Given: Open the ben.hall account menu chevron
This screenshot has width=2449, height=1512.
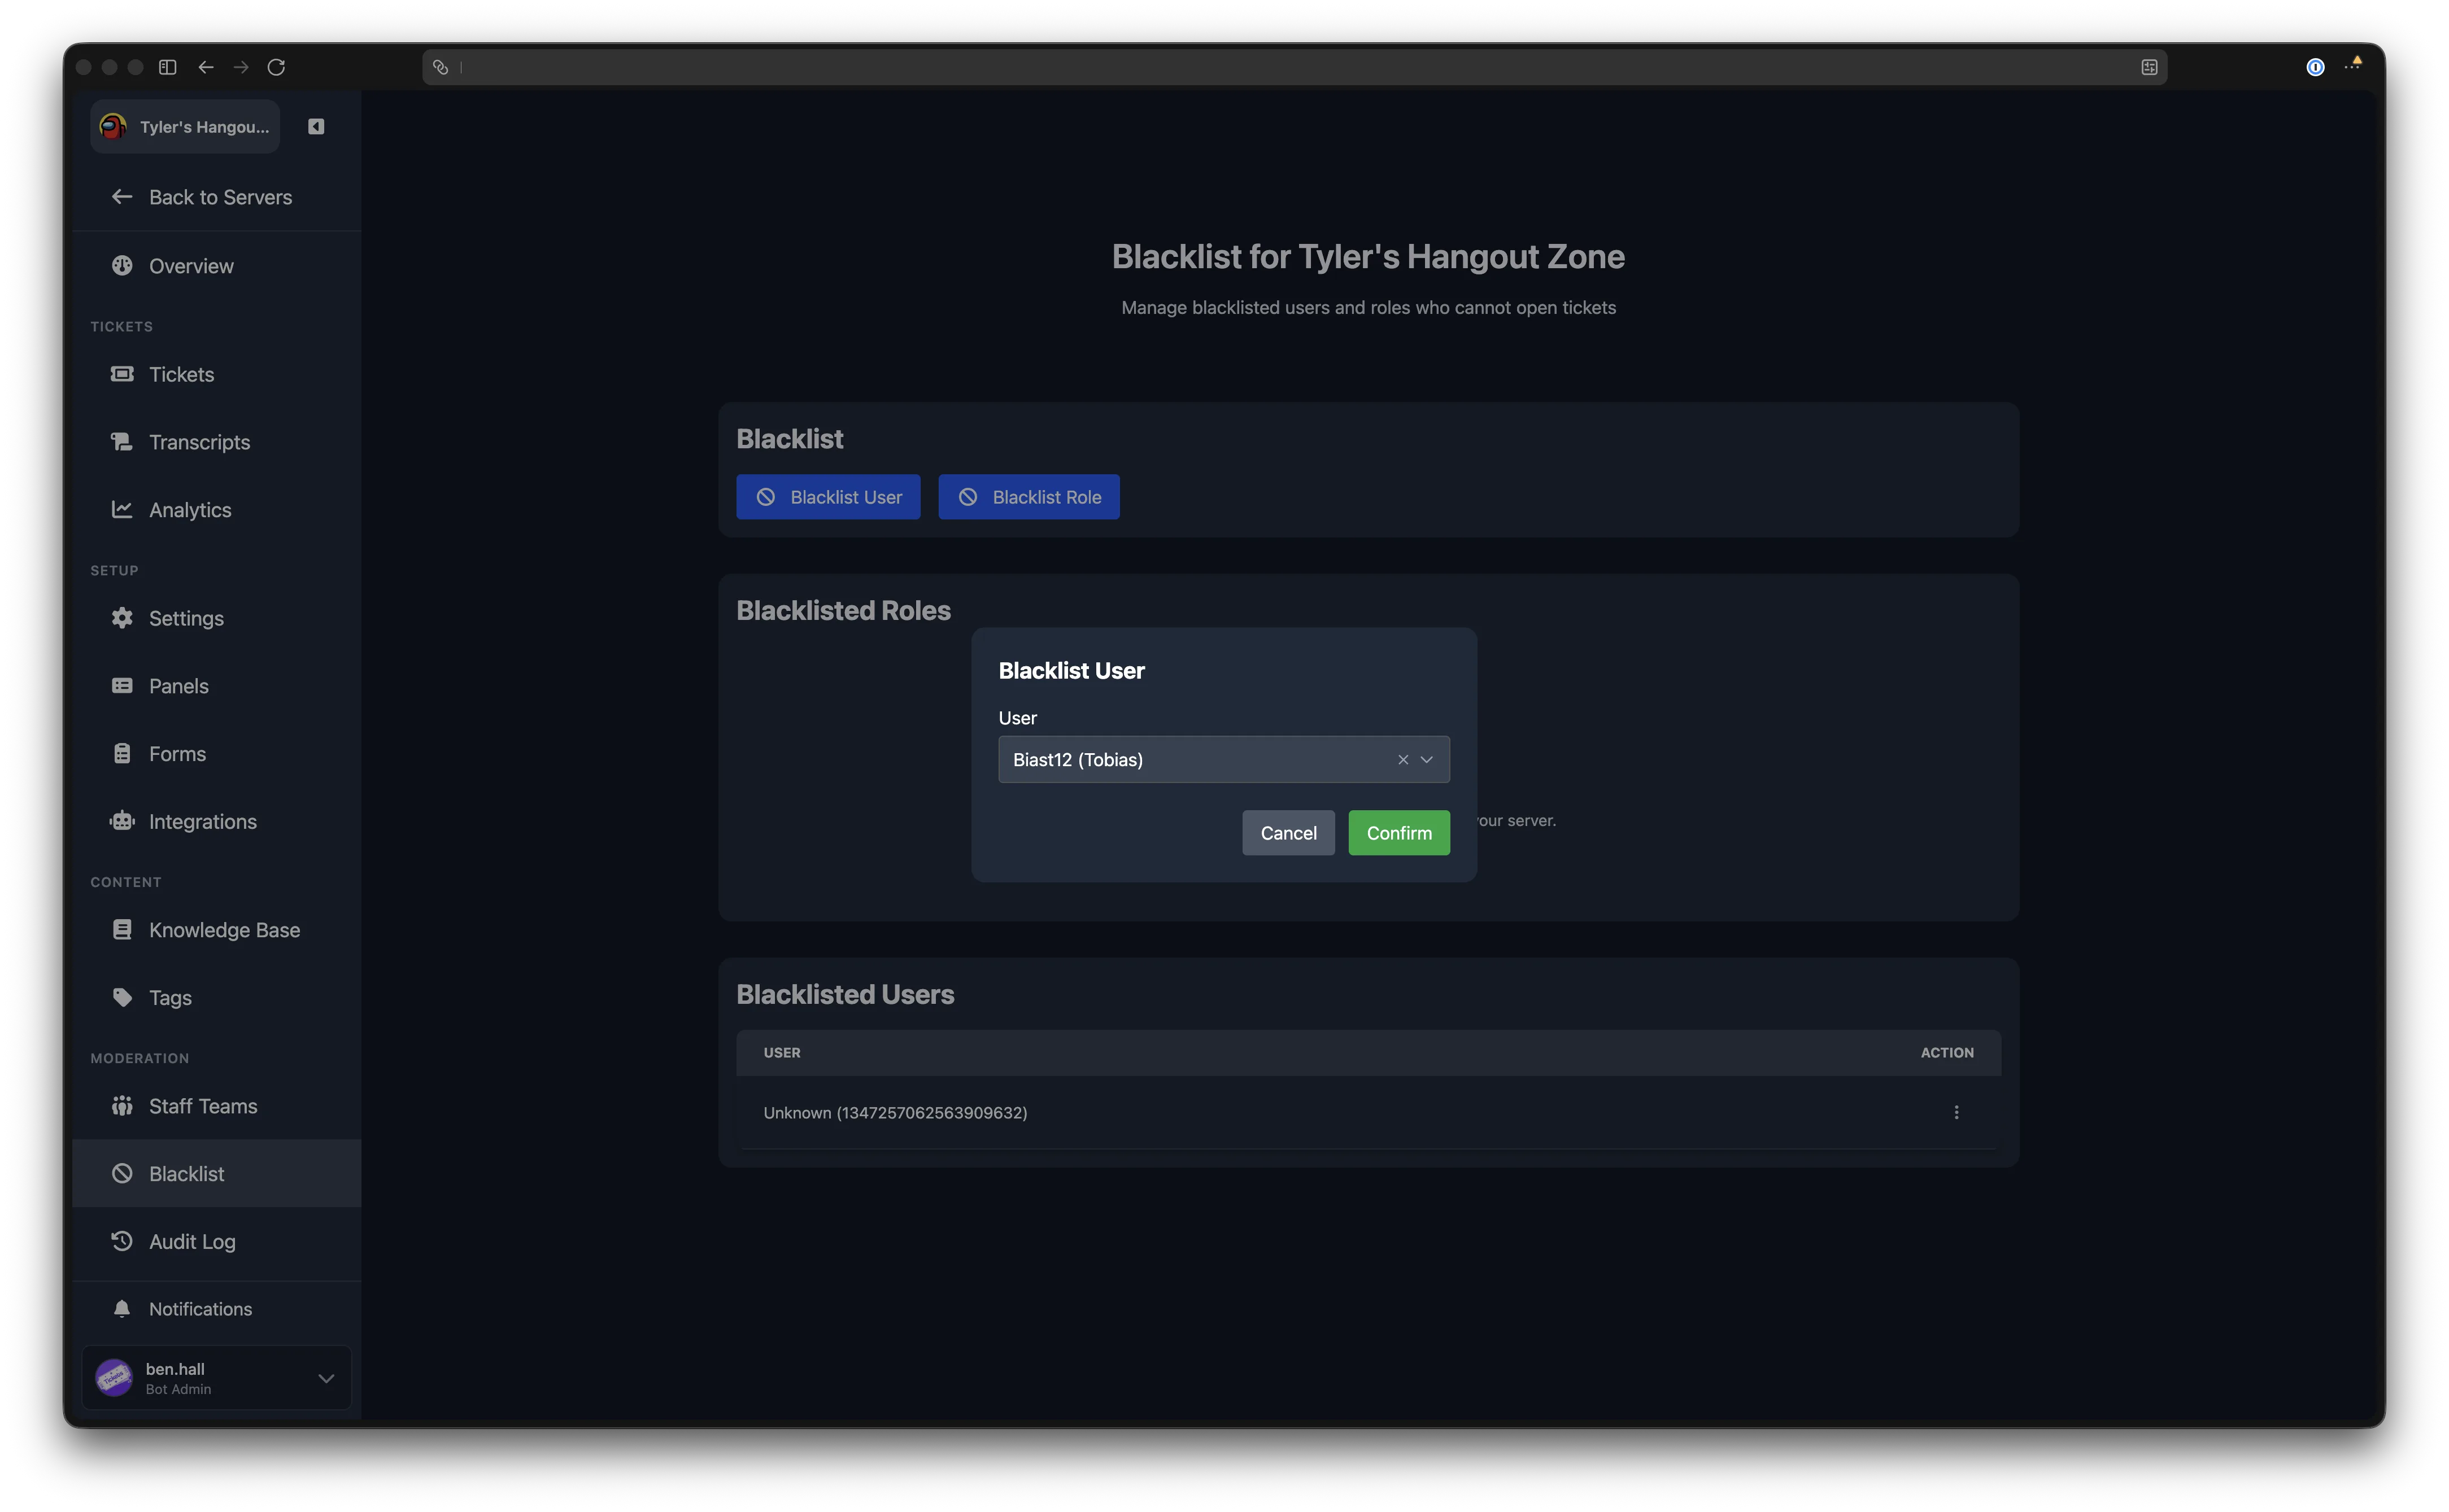Looking at the screenshot, I should click(x=326, y=1378).
